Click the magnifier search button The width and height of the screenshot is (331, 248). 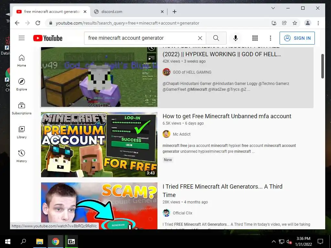coord(216,38)
